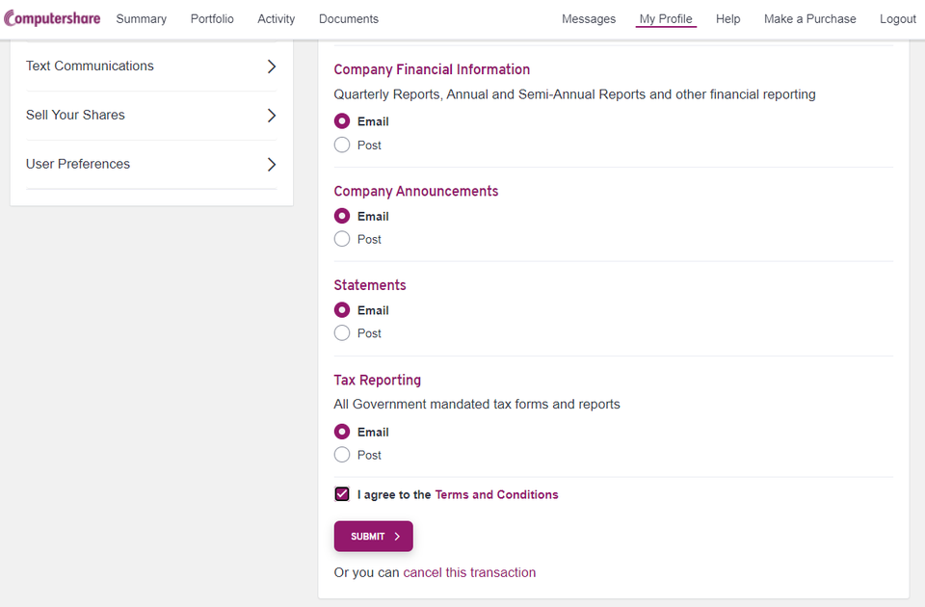The width and height of the screenshot is (925, 607).
Task: Open Make a Purchase page
Action: coord(810,19)
